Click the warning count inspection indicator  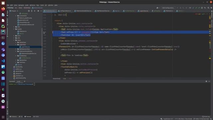[200, 14]
